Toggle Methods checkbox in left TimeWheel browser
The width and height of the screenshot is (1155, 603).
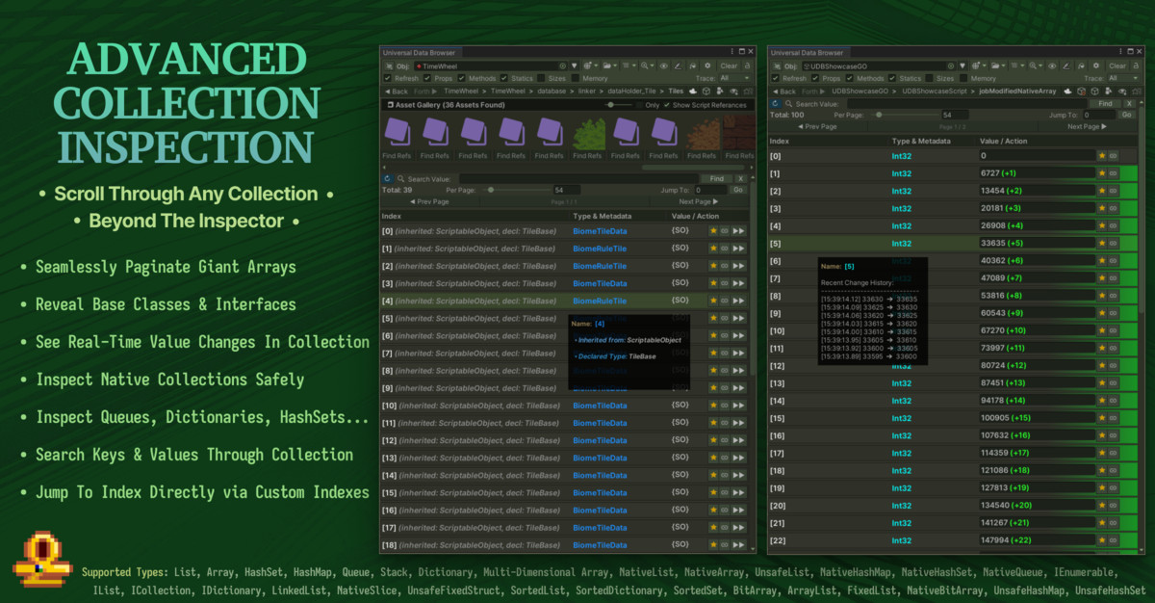click(462, 78)
